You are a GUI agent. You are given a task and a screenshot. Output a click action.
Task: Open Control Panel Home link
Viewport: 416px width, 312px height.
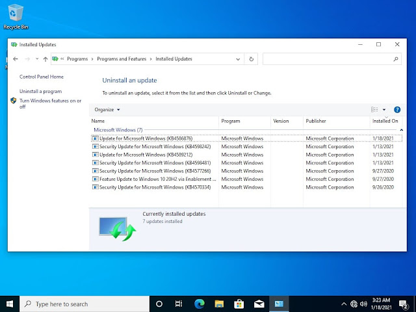(x=42, y=77)
